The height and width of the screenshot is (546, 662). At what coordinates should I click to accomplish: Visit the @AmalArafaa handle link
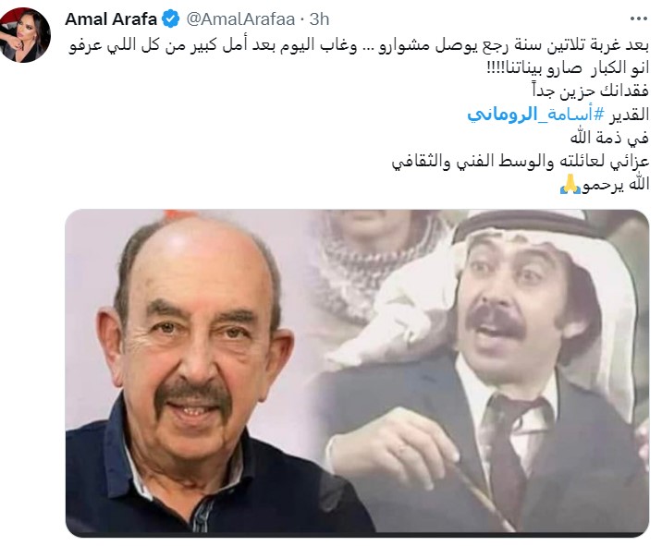click(240, 19)
